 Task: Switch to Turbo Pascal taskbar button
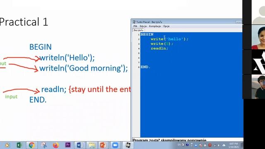pos(128,145)
